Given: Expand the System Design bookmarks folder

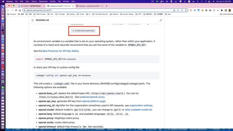Looking at the screenshot, I should [127, 14].
